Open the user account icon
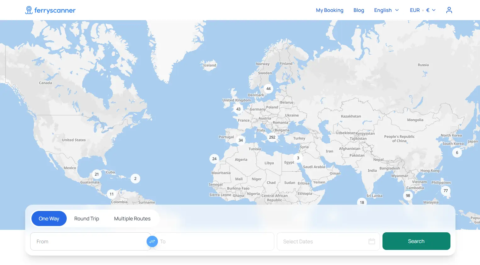 449,10
